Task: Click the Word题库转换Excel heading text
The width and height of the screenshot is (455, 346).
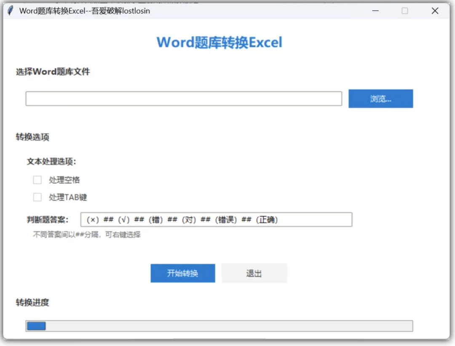Action: pos(219,43)
